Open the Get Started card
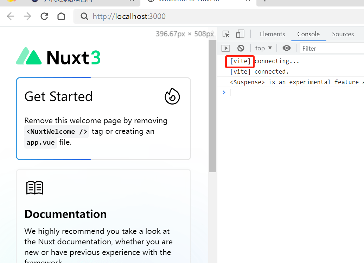This screenshot has height=263, width=364. point(103,119)
